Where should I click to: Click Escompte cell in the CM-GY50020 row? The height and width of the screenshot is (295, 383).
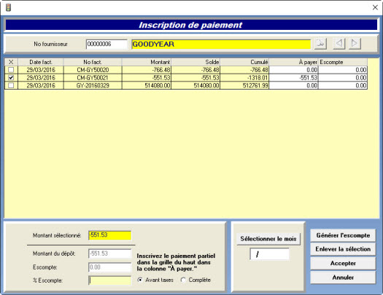point(343,70)
